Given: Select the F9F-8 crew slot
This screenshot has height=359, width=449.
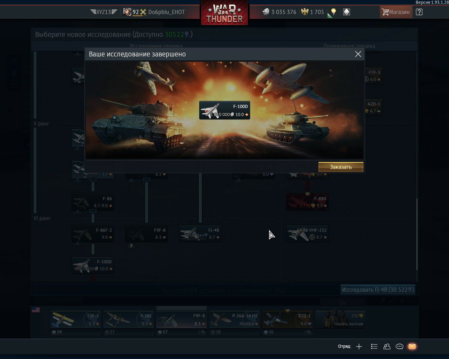Looking at the screenshot, I should pyautogui.click(x=181, y=319).
